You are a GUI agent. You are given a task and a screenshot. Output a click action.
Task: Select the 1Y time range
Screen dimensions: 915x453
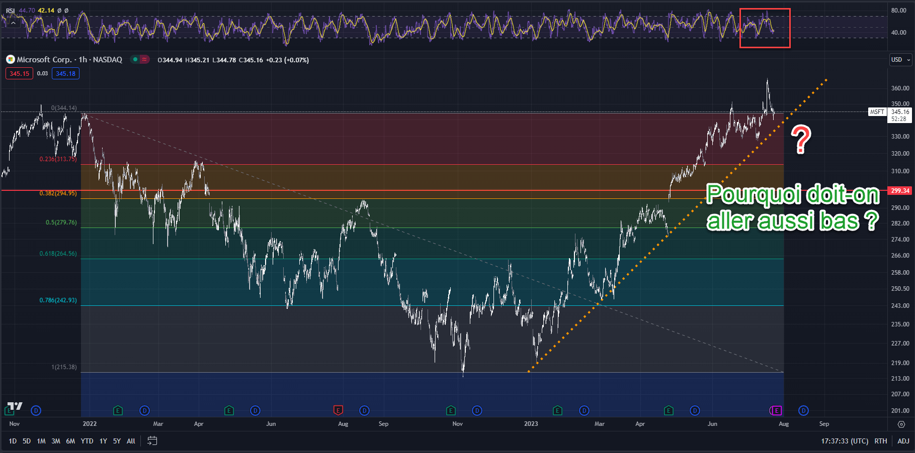pos(103,441)
